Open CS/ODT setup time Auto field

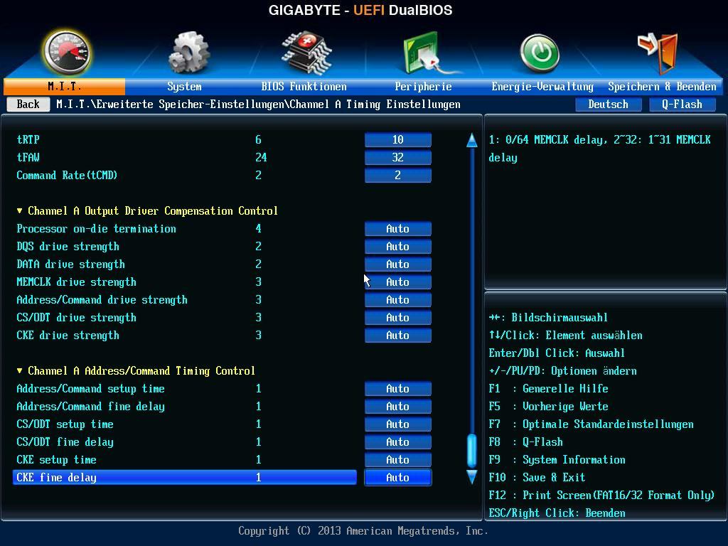(x=398, y=424)
